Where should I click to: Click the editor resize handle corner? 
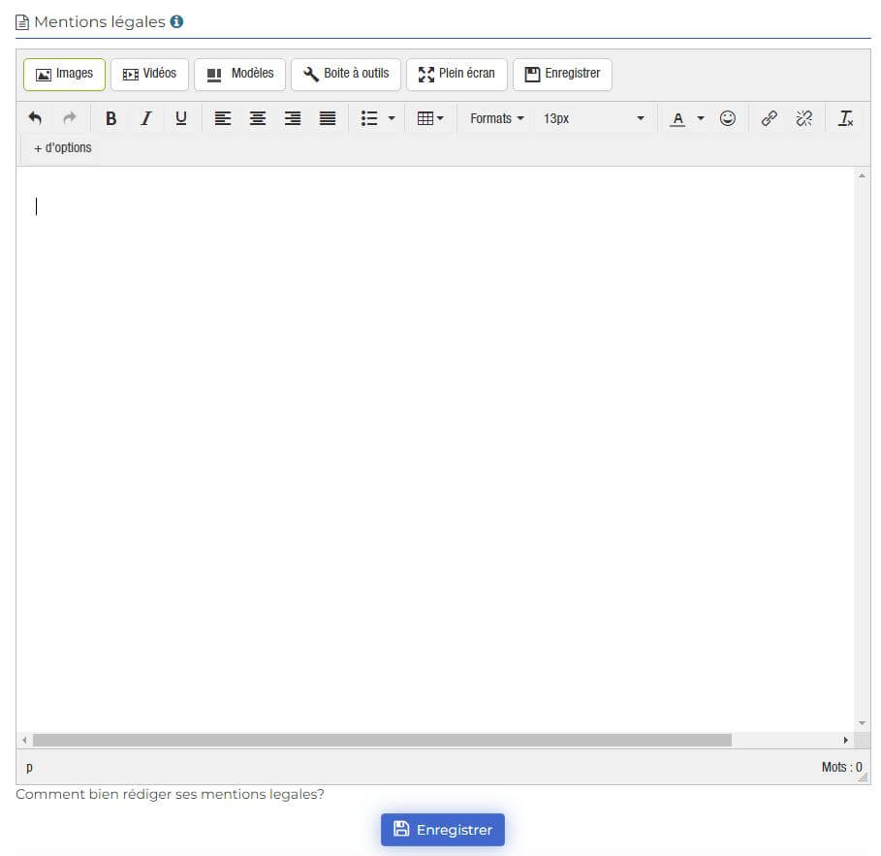pyautogui.click(x=864, y=777)
